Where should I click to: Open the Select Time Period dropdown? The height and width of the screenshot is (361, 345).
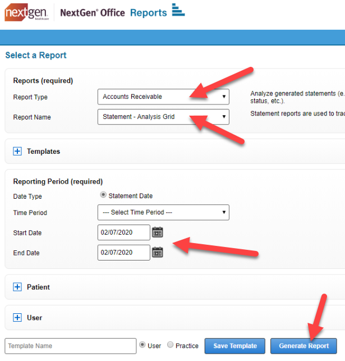[x=163, y=212]
